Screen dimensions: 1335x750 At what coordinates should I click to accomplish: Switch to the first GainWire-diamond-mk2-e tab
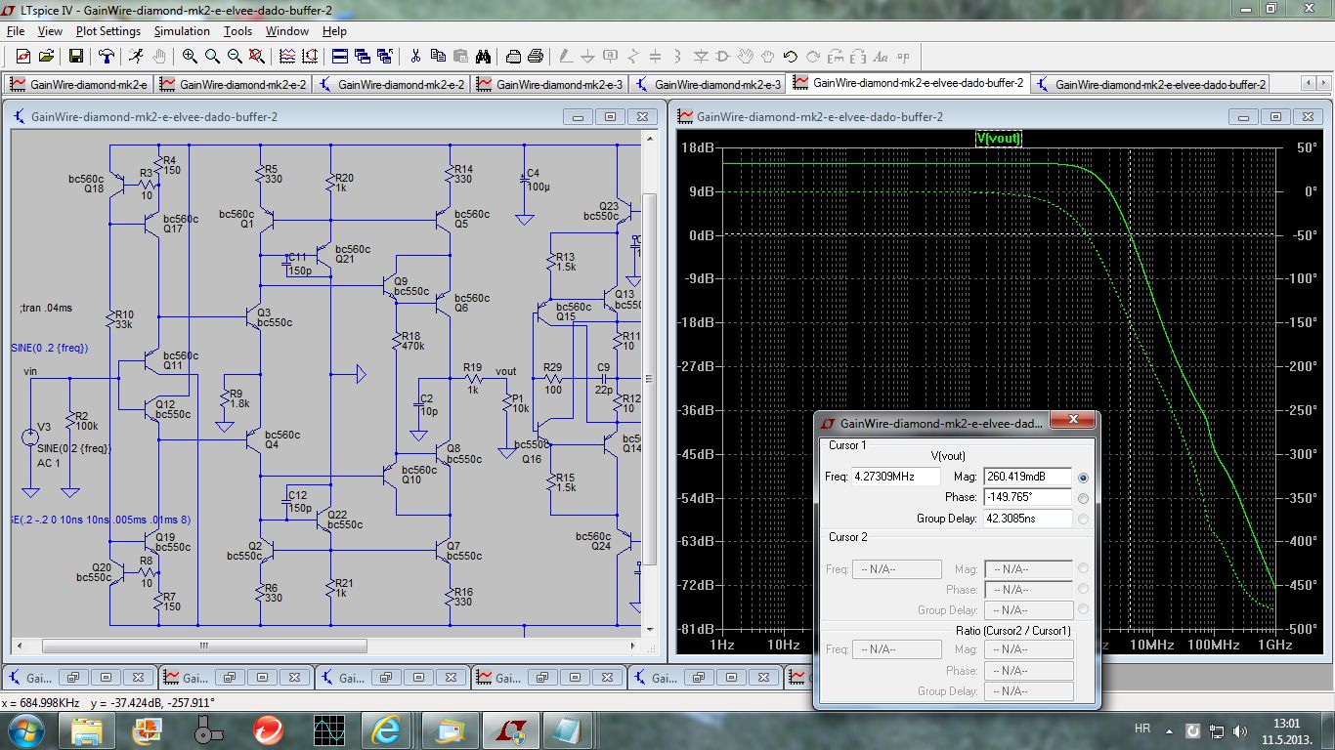point(79,84)
